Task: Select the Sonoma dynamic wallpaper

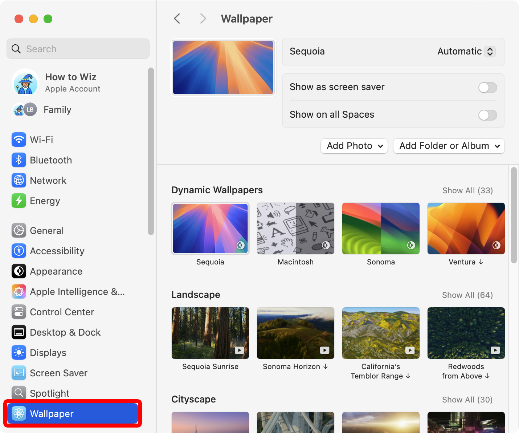Action: pyautogui.click(x=380, y=228)
